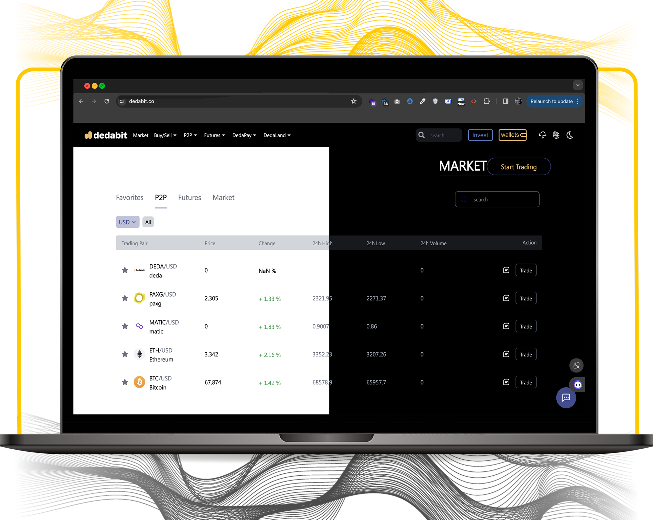
Task: Click the wallet icon in top navigation
Action: 511,135
